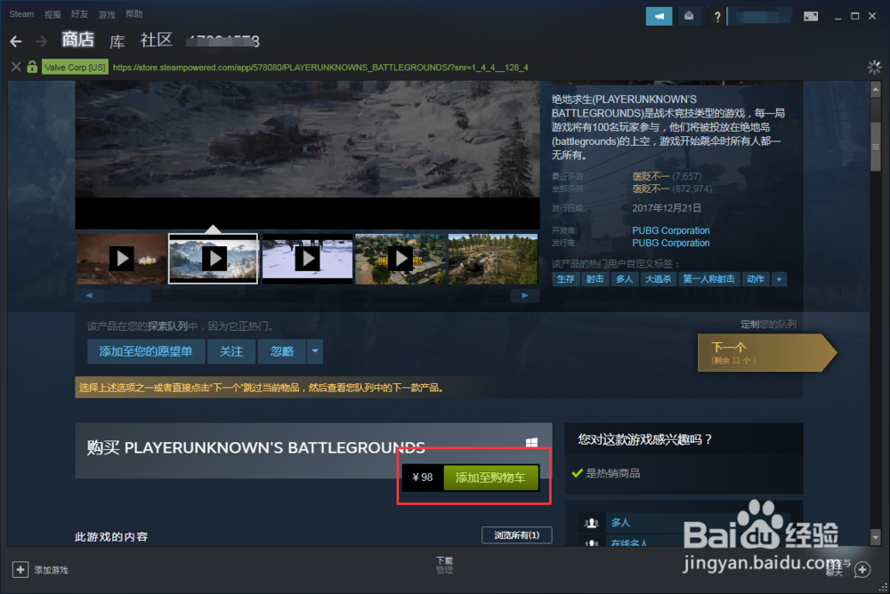Screen dimensions: 890x594
Task: Click the thumbnail strip scrollbar handle
Action: click(x=127, y=295)
